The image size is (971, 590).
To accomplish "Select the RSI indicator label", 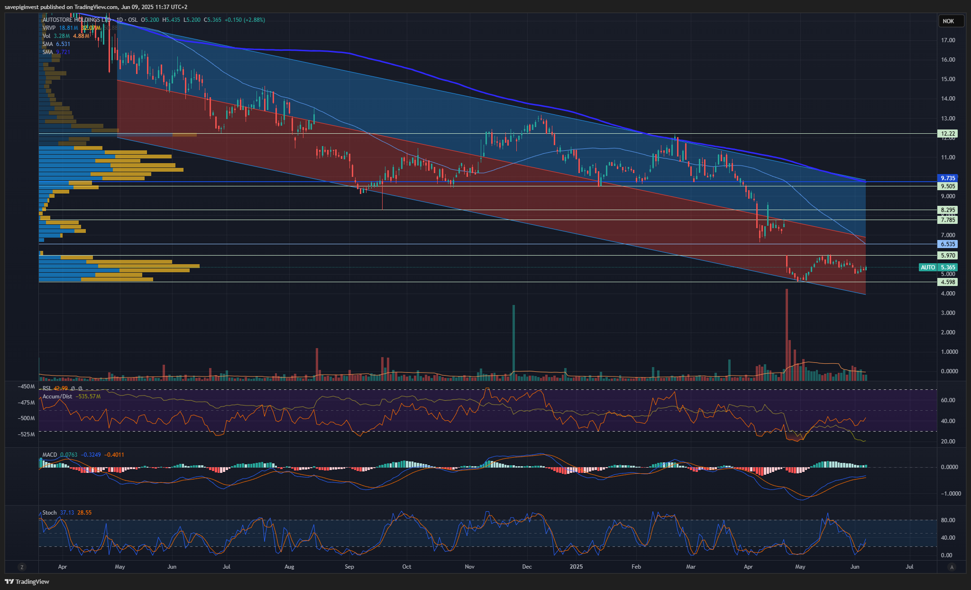I will (x=47, y=388).
